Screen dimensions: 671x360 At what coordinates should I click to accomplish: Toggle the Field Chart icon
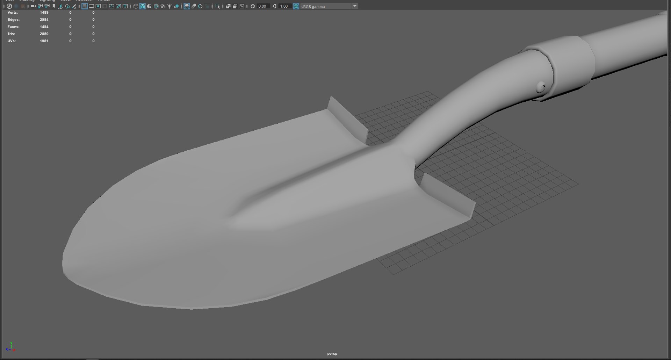(111, 6)
